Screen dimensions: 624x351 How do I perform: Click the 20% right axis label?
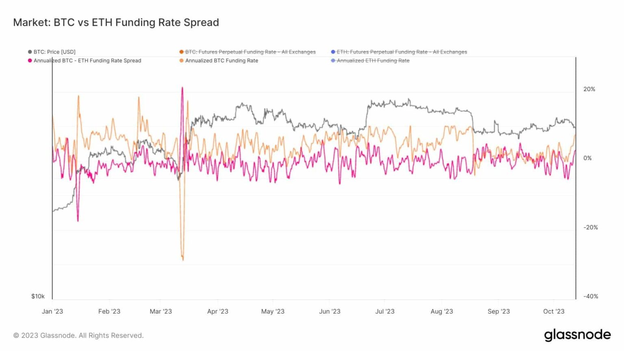coord(589,89)
